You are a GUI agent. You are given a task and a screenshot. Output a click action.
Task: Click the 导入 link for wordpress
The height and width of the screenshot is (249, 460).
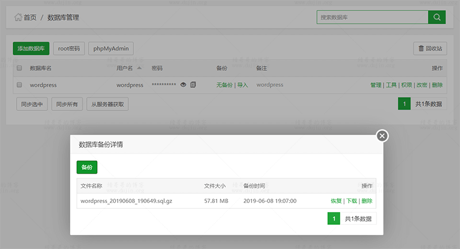tap(242, 85)
